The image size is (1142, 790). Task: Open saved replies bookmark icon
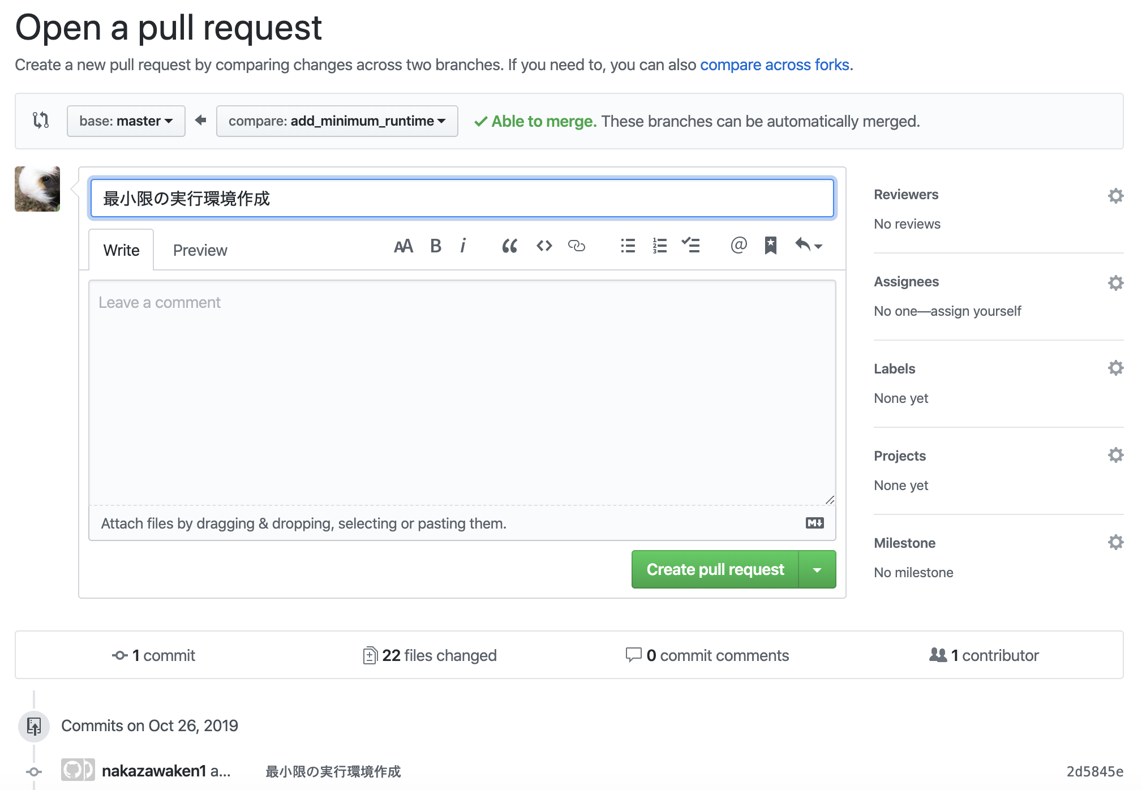(770, 246)
